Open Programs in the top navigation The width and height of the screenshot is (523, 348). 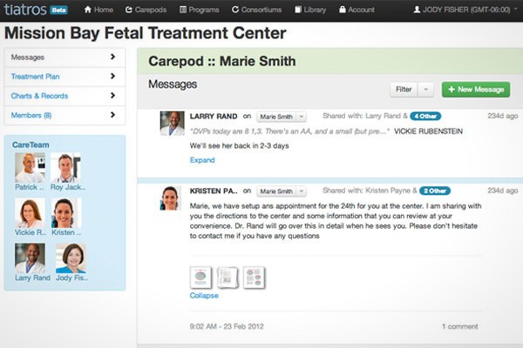pos(200,10)
